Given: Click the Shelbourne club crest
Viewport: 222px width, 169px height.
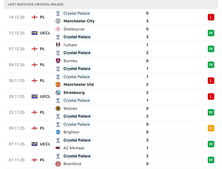Looking at the screenshot, I should [x=58, y=29].
